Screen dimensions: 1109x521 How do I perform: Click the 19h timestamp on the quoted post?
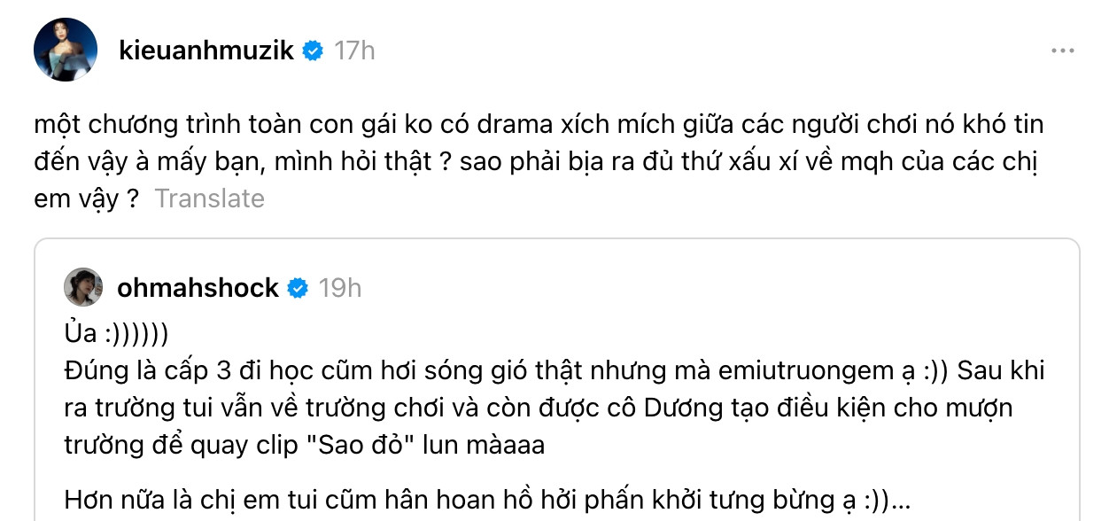tap(341, 286)
